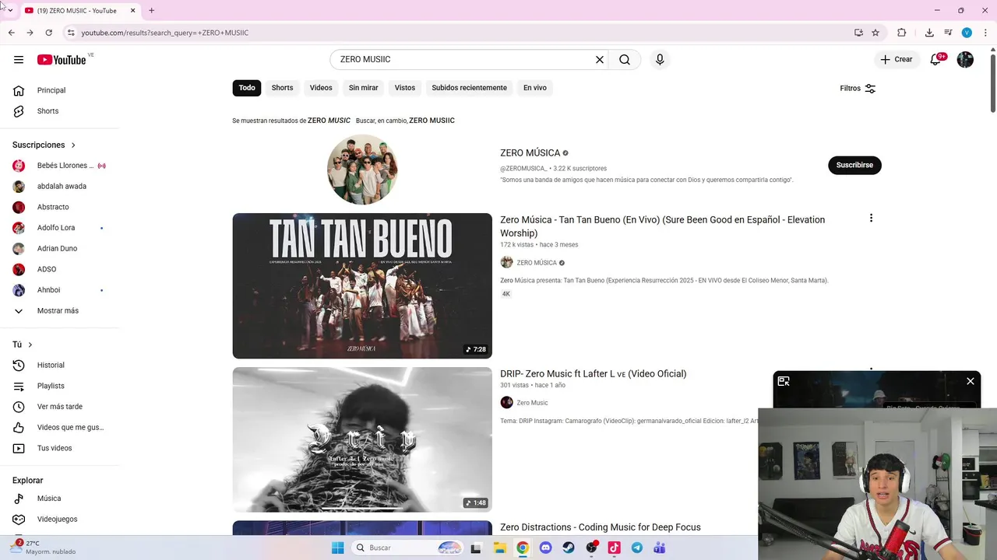
Task: Open the YouTube hamburger guide menu
Action: pyautogui.click(x=19, y=60)
